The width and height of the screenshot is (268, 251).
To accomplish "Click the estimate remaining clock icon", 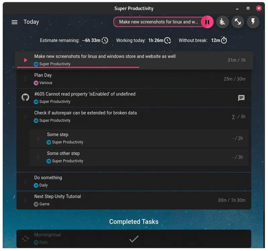I will 105,40.
